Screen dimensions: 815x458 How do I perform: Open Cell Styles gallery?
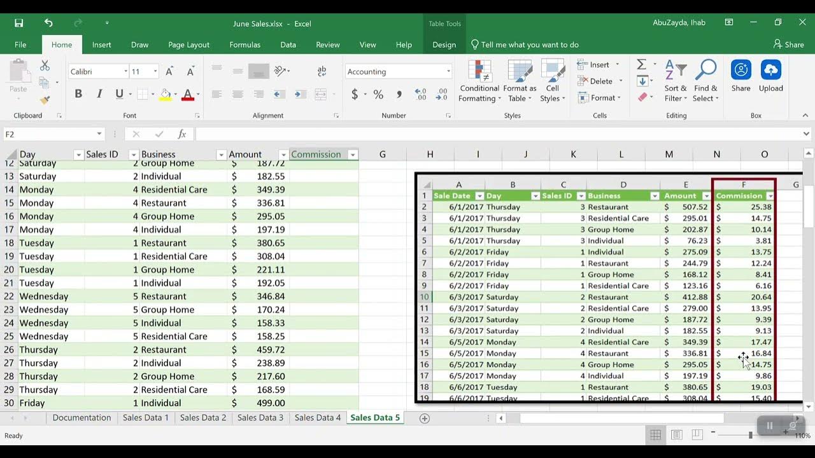[552, 81]
